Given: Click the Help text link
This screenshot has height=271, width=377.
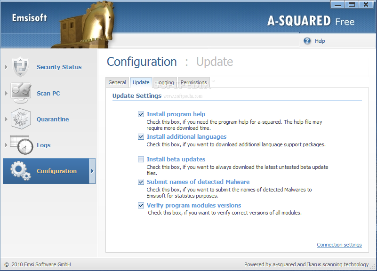Looking at the screenshot, I should [x=320, y=41].
